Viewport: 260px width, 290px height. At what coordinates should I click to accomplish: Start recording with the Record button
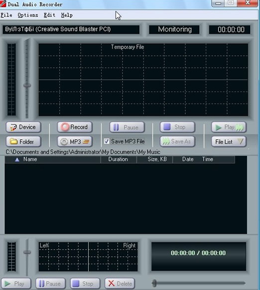point(75,127)
